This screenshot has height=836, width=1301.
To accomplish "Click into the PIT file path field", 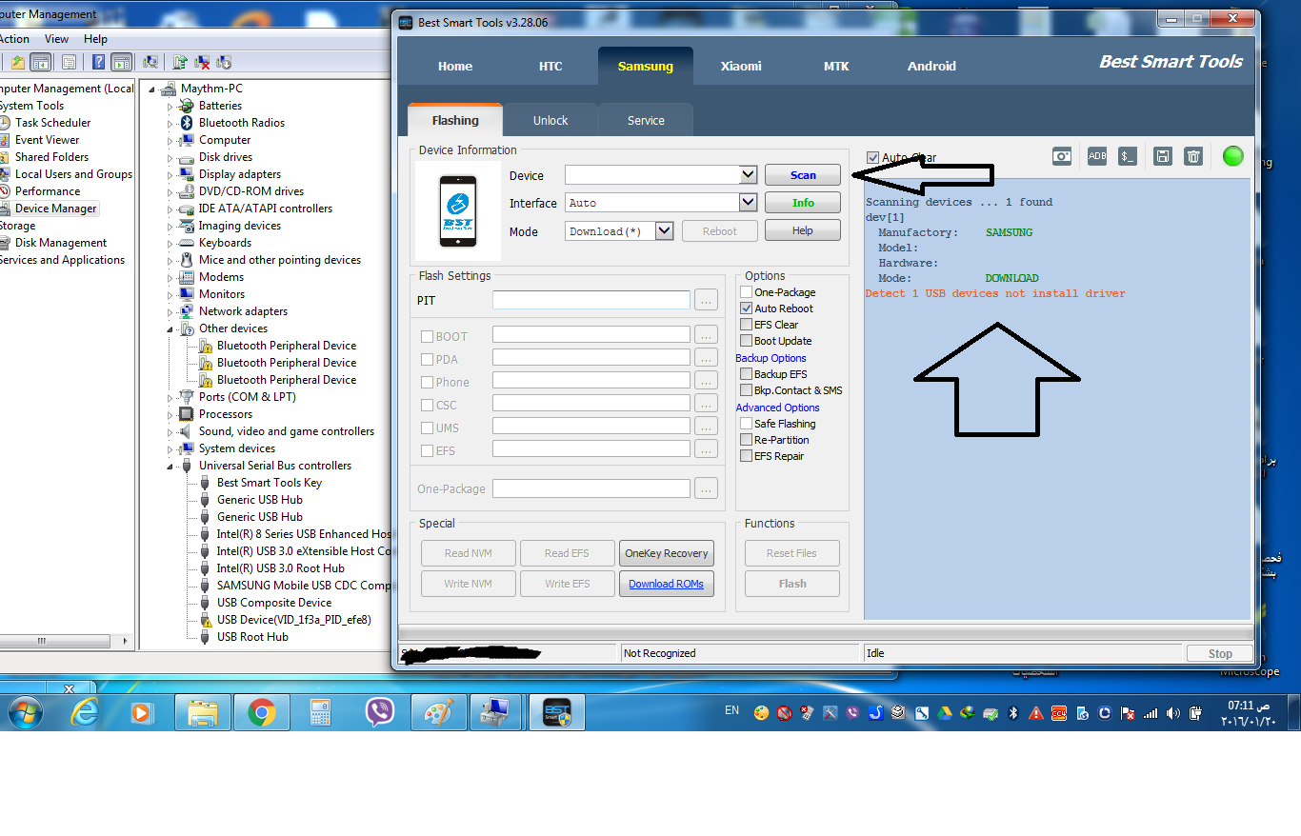I will 591,300.
